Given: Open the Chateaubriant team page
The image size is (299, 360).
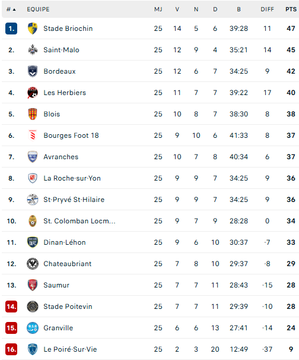Looking at the screenshot, I should coord(68,264).
